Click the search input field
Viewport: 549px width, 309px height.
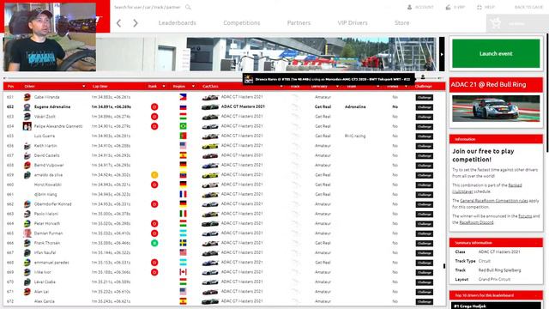147,7
